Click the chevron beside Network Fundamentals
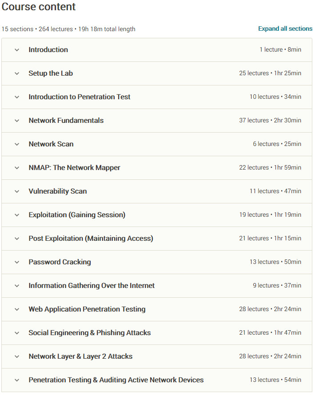 pyautogui.click(x=17, y=121)
